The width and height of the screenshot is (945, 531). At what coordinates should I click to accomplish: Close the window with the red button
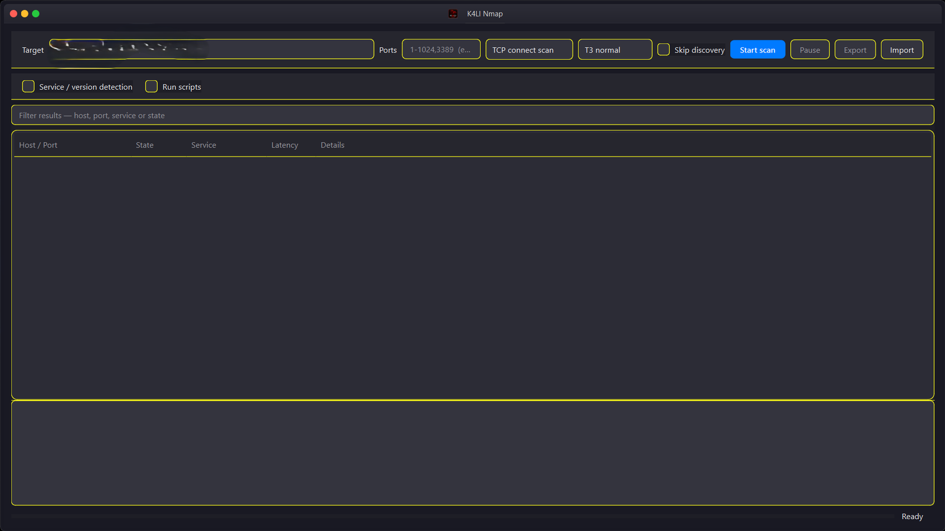pyautogui.click(x=14, y=14)
